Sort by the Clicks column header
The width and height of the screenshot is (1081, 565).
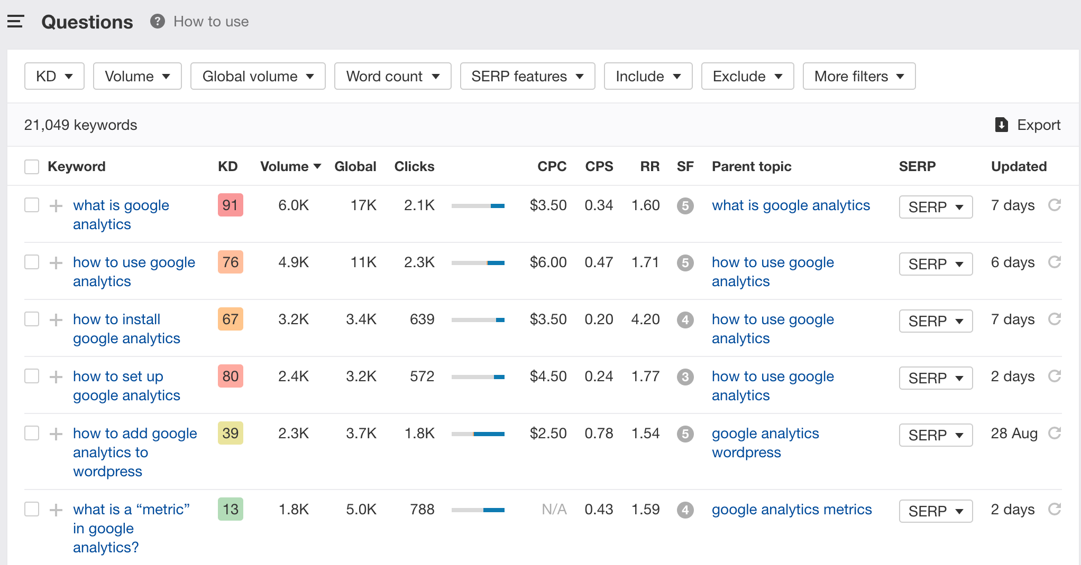point(414,166)
